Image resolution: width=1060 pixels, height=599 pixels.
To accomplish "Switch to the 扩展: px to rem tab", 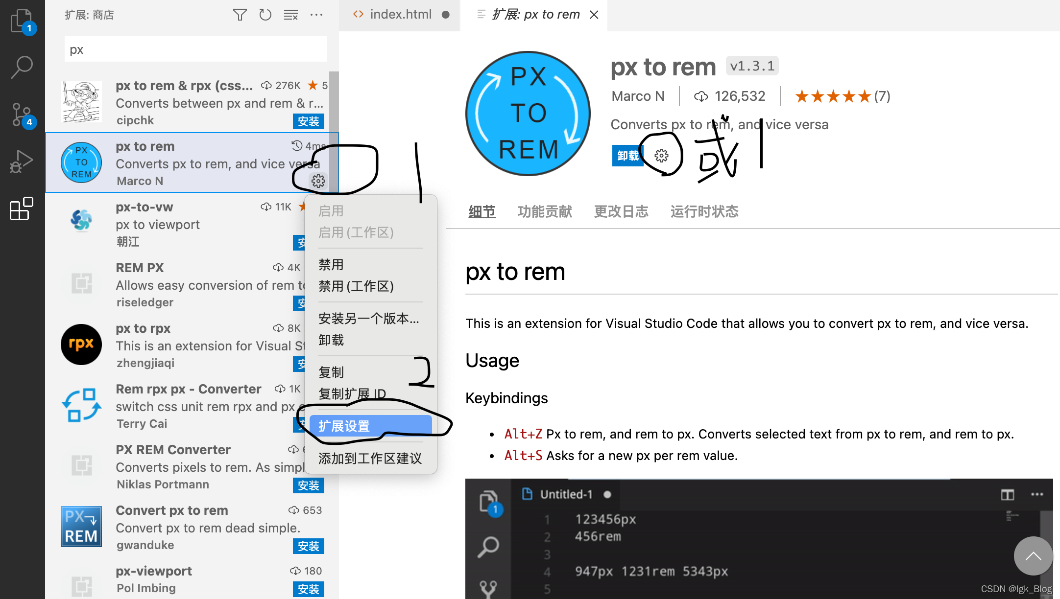I will (534, 15).
